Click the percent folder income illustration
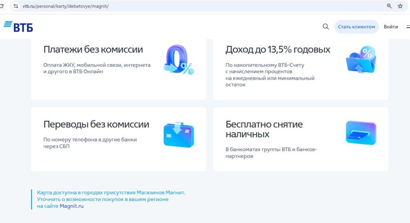Viewport: 410px width, 223px height. pyautogui.click(x=361, y=60)
